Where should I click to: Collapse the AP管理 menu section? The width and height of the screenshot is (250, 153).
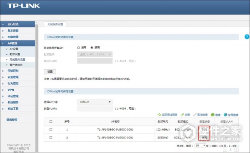click(x=17, y=43)
